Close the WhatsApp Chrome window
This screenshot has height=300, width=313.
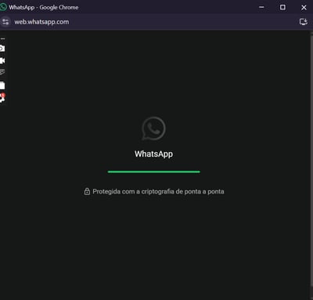tap(304, 8)
